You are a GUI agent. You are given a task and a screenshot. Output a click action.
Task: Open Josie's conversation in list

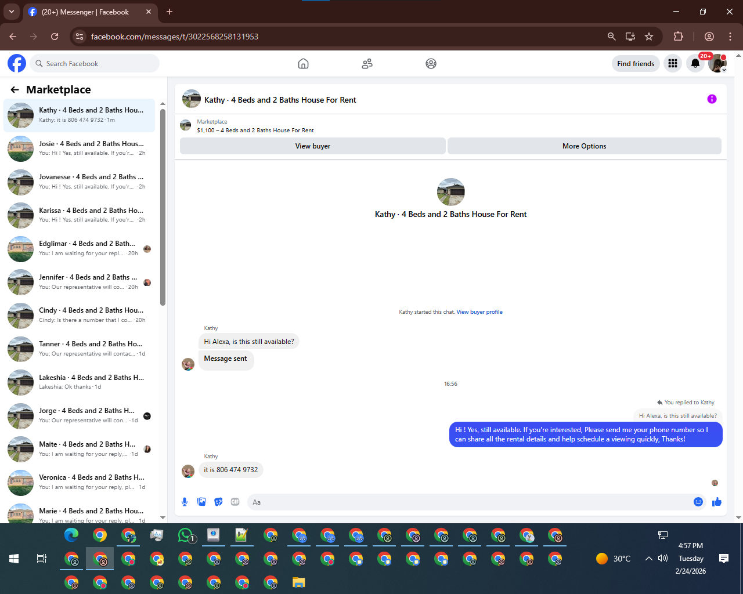(80, 148)
